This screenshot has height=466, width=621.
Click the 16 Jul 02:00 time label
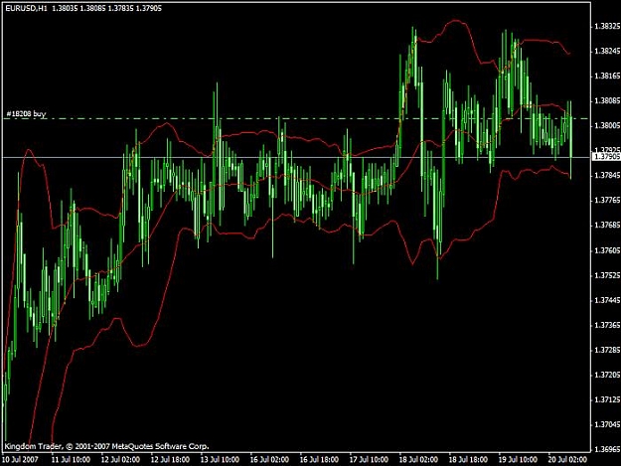click(x=269, y=460)
